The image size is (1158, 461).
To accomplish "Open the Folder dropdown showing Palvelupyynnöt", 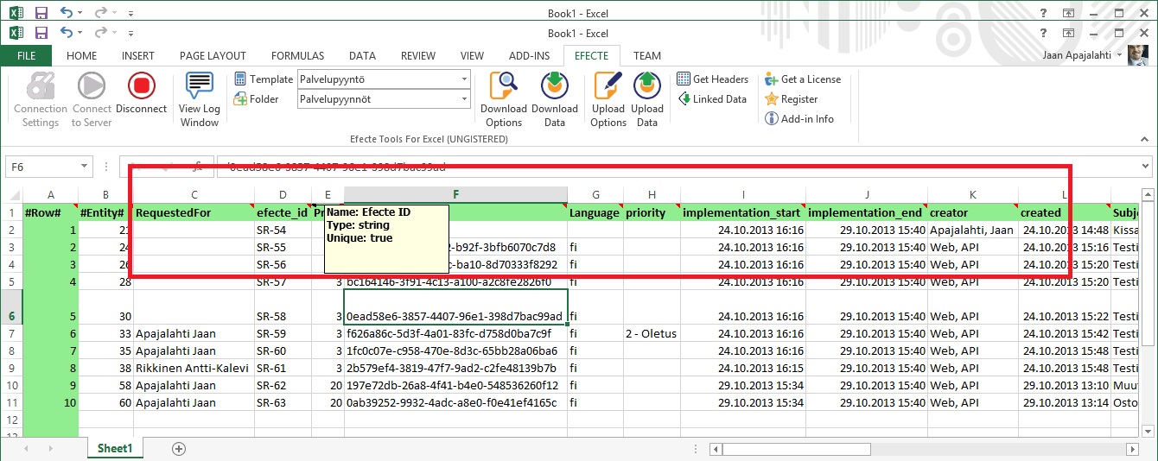I will [x=464, y=99].
